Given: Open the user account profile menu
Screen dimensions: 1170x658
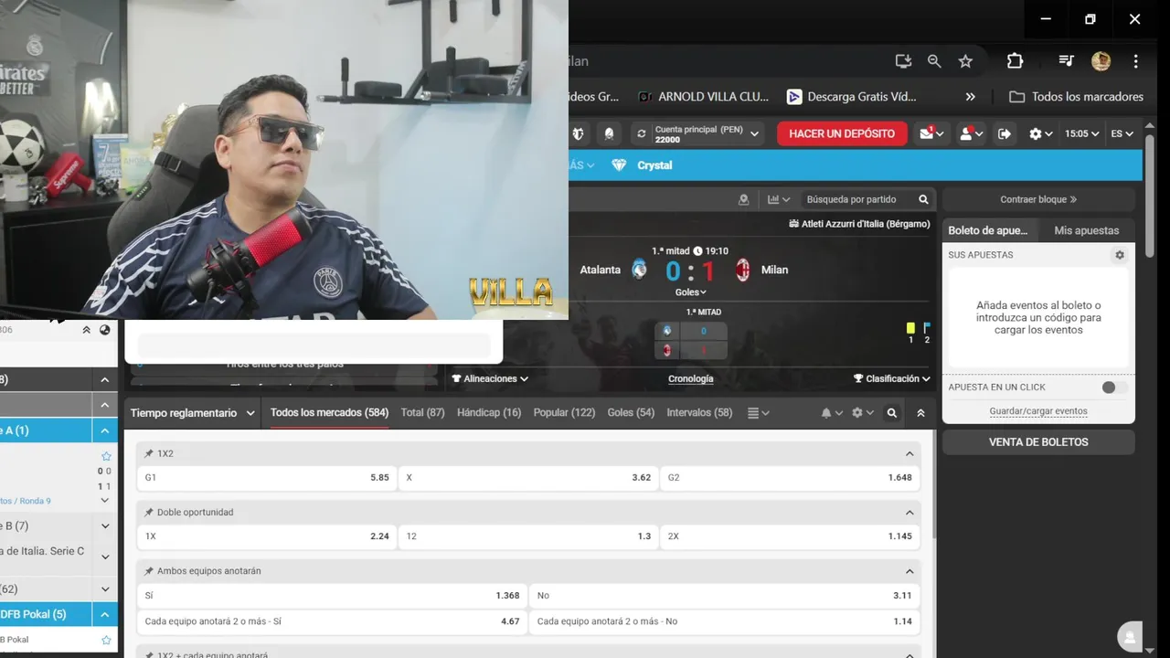Looking at the screenshot, I should click(x=970, y=133).
